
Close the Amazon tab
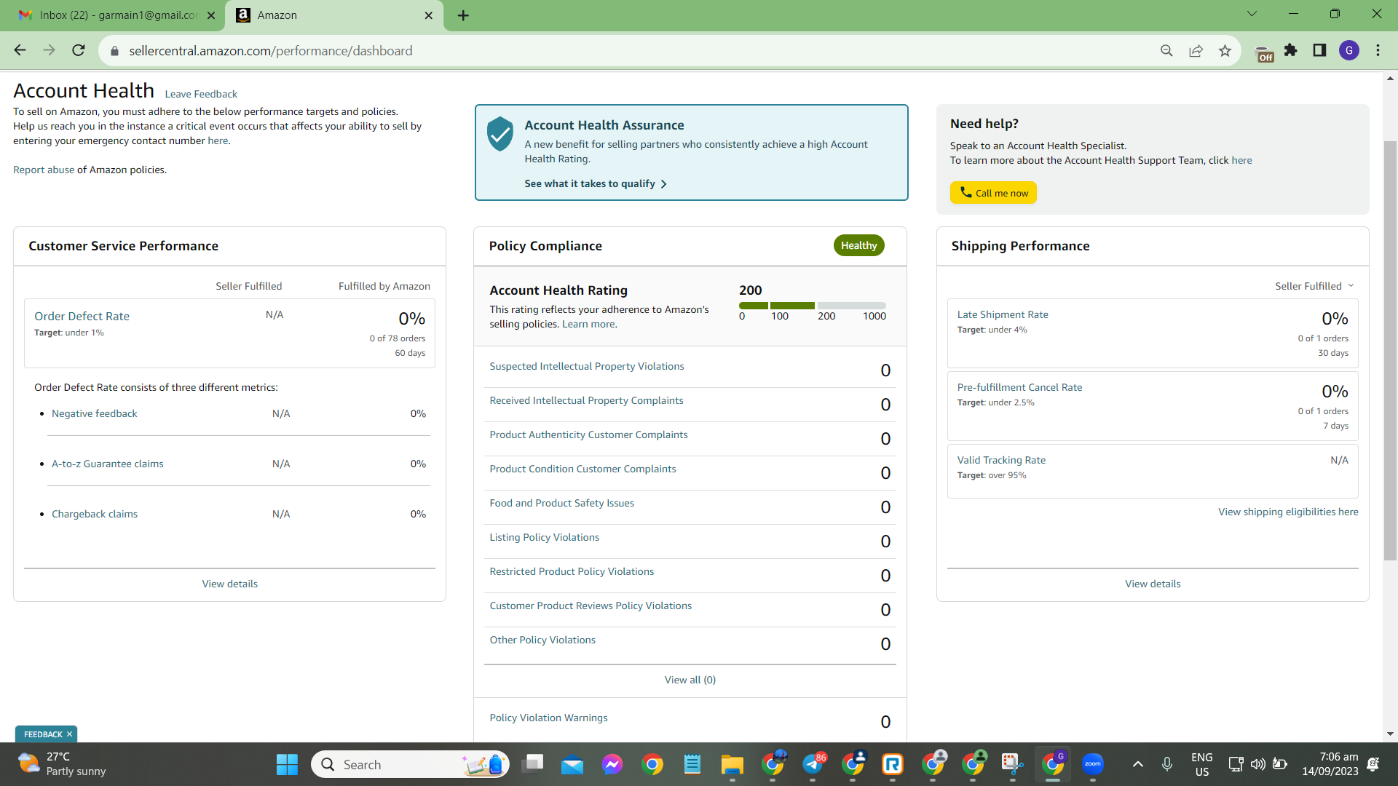(429, 15)
